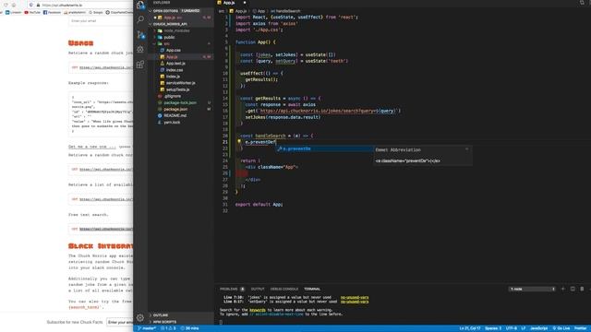Close the Emmet Abbreviation details popup

(x=466, y=149)
